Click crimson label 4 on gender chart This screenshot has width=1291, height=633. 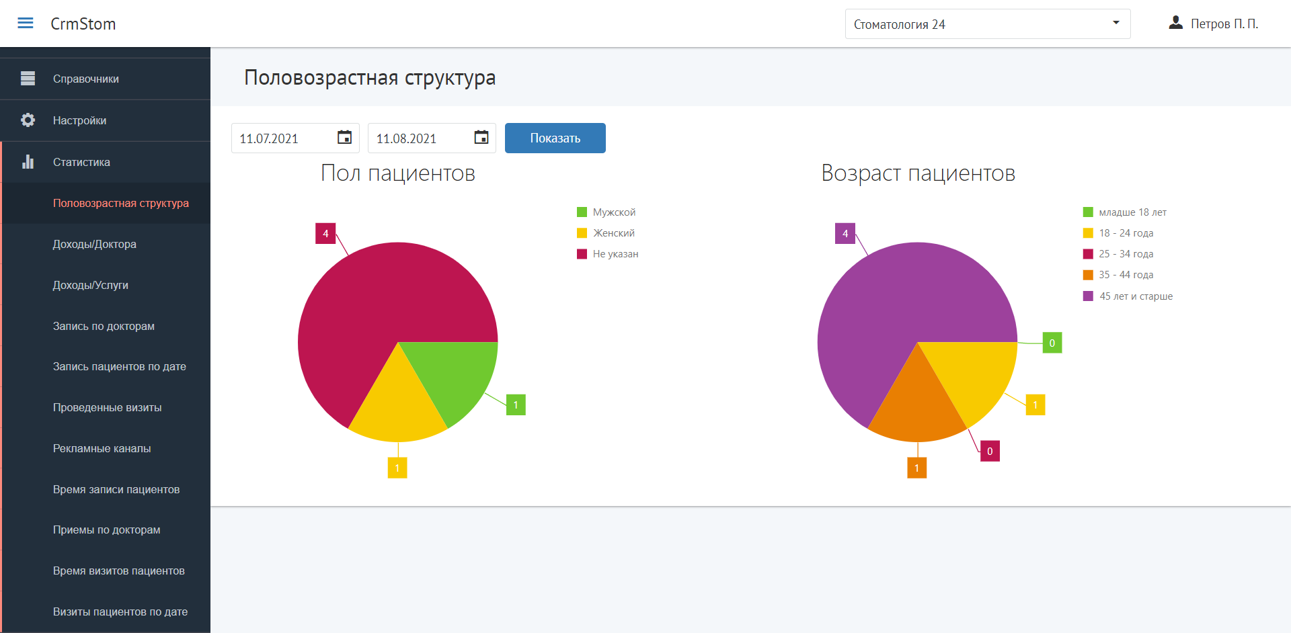(325, 233)
